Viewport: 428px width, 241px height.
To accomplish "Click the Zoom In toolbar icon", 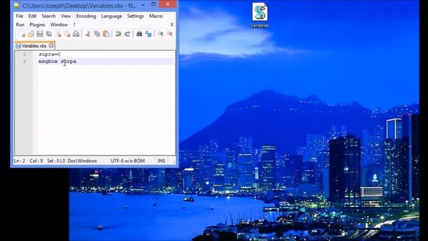I will pos(160,34).
